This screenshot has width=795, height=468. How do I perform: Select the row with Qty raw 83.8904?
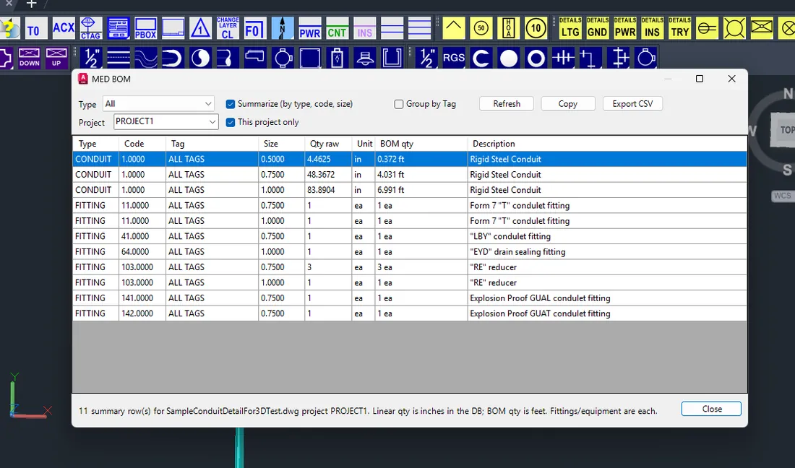pos(410,190)
